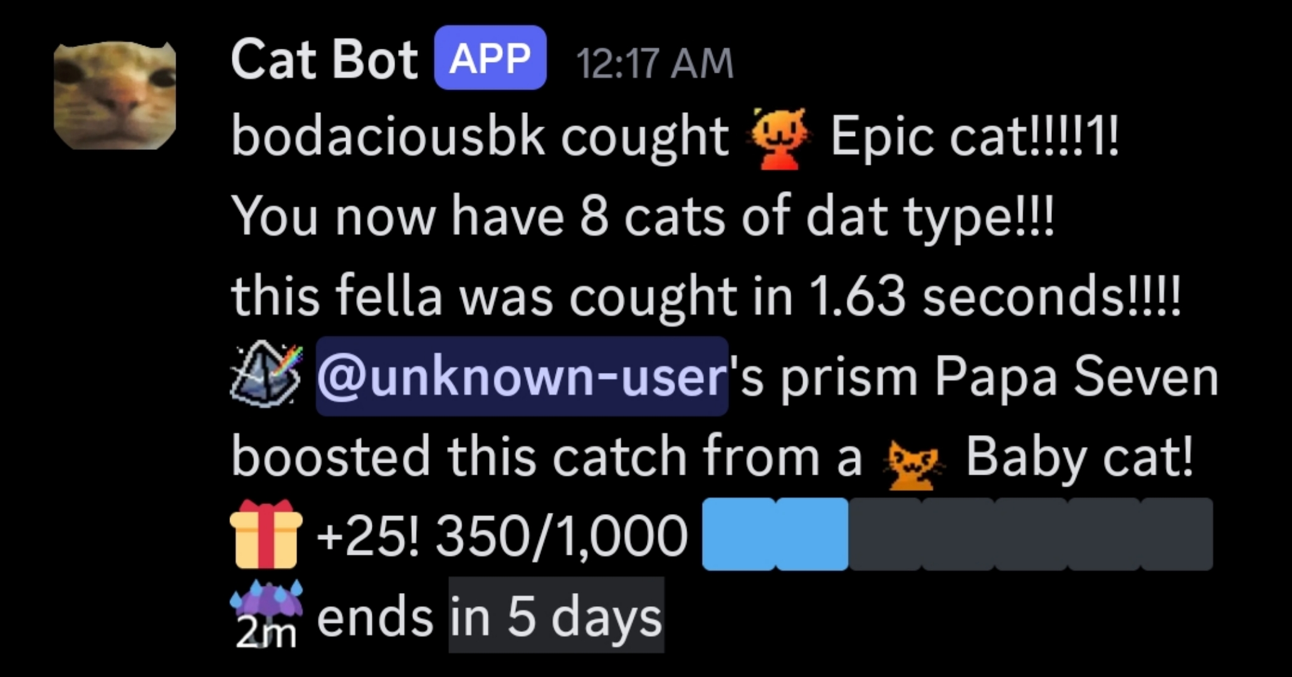Click the "2m" label under the umbrella

(266, 634)
